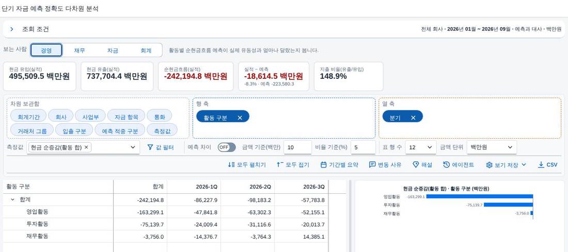Switch to the 재무 viewer tab
The image size is (568, 252).
[80, 51]
